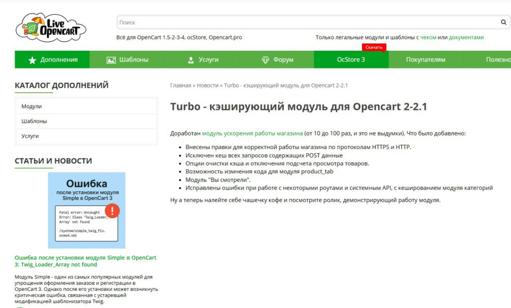Viewport: 511px width, 308px height.
Task: Click the person icon beside Услуги
Action: point(191,60)
